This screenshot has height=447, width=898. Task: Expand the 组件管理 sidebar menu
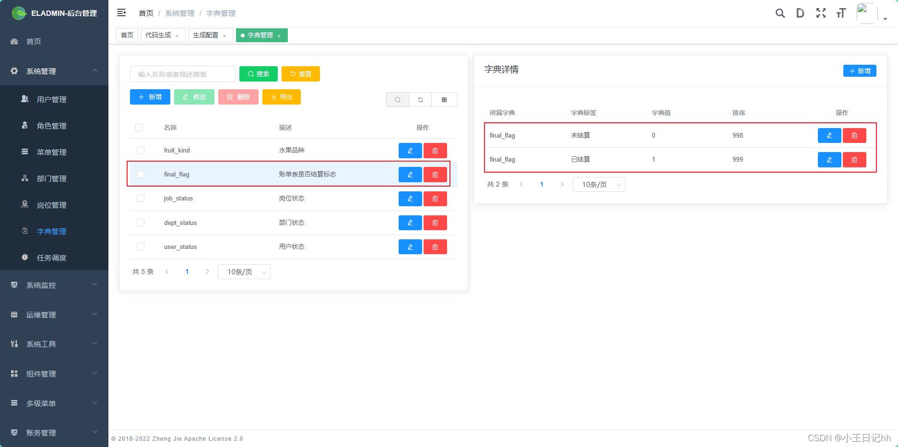[54, 374]
